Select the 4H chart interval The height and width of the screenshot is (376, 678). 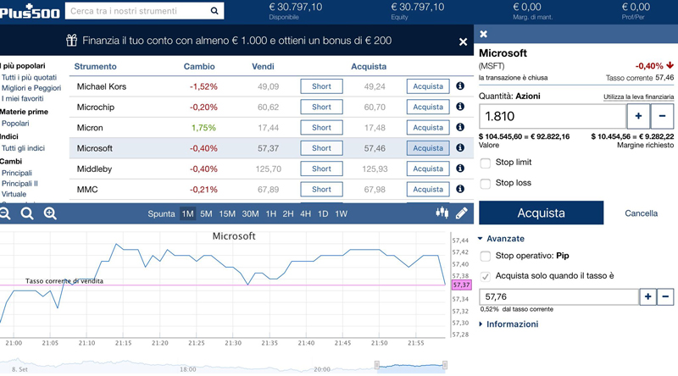click(x=306, y=213)
